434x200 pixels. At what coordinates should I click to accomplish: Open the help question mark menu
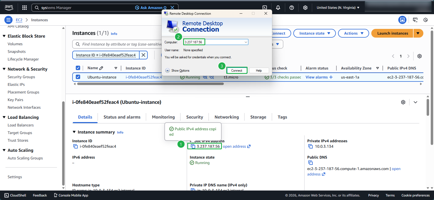coord(292,8)
